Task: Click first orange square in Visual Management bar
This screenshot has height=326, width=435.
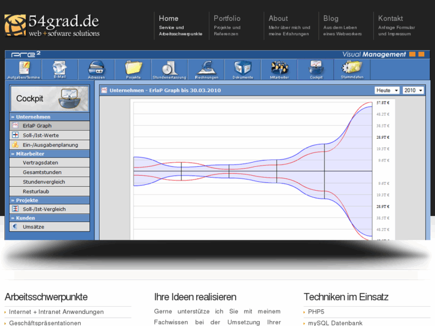Action: [412, 54]
